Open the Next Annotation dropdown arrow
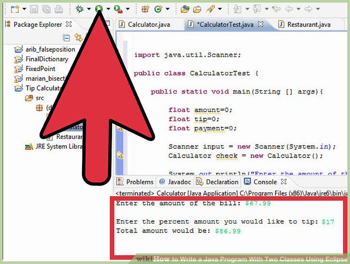Viewport: 350px width, 264px height. 247,9
